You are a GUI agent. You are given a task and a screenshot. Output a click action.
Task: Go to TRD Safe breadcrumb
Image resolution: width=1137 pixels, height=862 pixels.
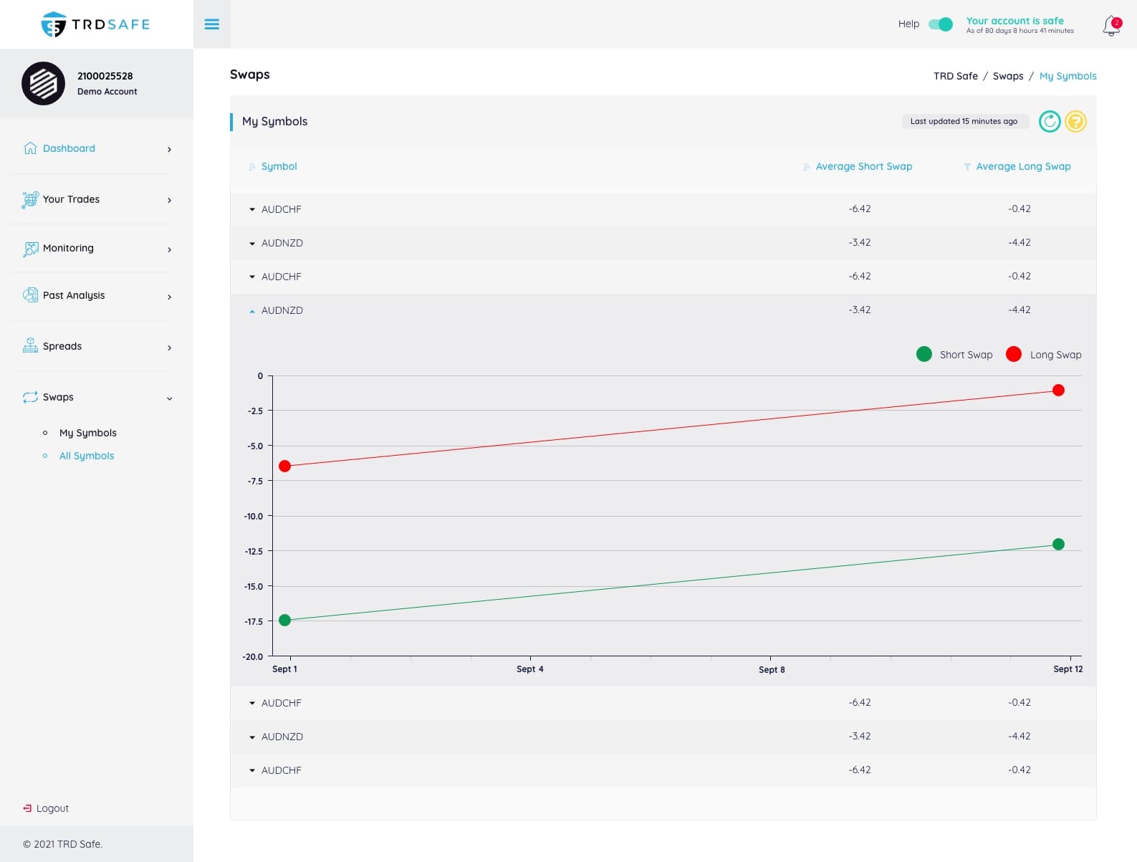(955, 76)
